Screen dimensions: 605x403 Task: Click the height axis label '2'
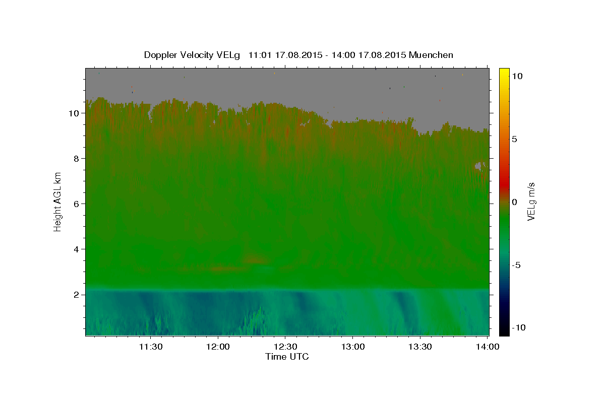[x=77, y=294]
